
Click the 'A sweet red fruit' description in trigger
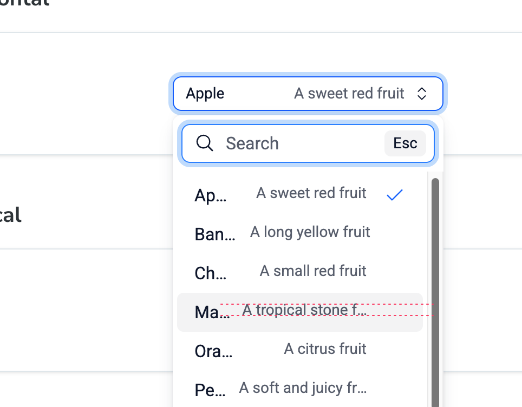[349, 94]
